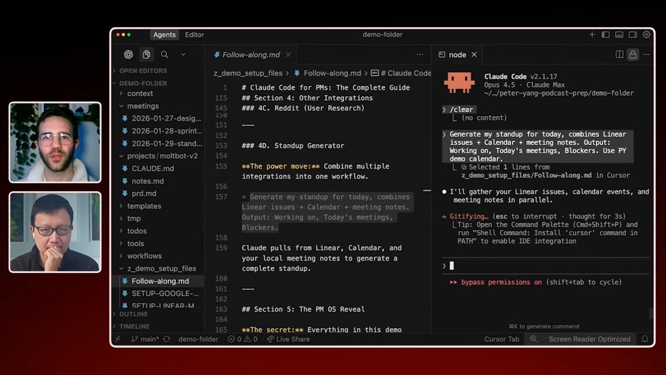Click the Cursor Tab status item

pyautogui.click(x=502, y=339)
